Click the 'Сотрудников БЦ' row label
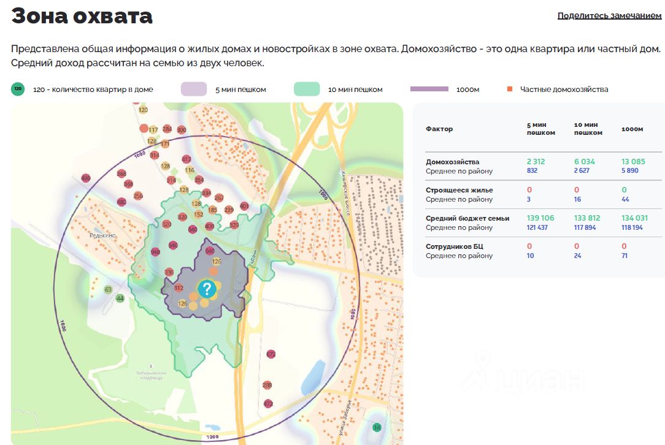The image size is (665, 445). point(454,246)
